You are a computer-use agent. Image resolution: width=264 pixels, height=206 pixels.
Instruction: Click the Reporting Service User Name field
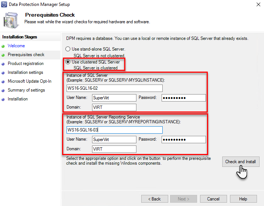[x=114, y=140]
